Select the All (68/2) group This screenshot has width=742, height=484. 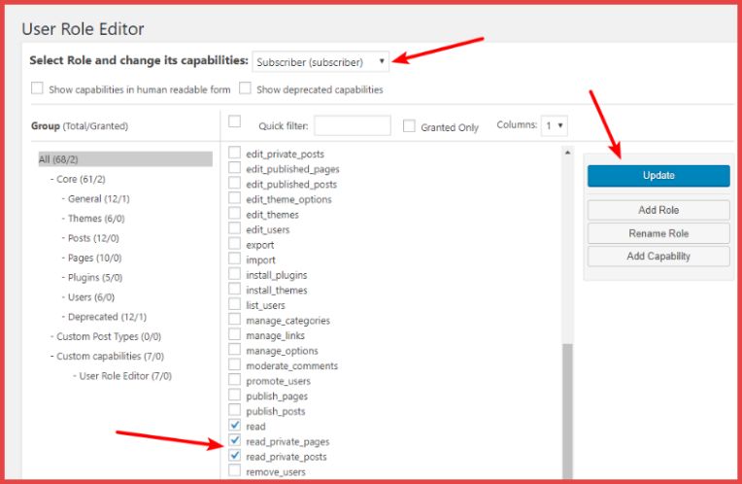coord(125,159)
